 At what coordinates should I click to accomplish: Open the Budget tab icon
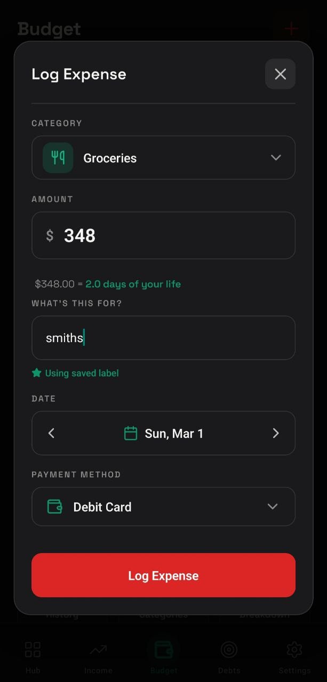[x=163, y=649]
